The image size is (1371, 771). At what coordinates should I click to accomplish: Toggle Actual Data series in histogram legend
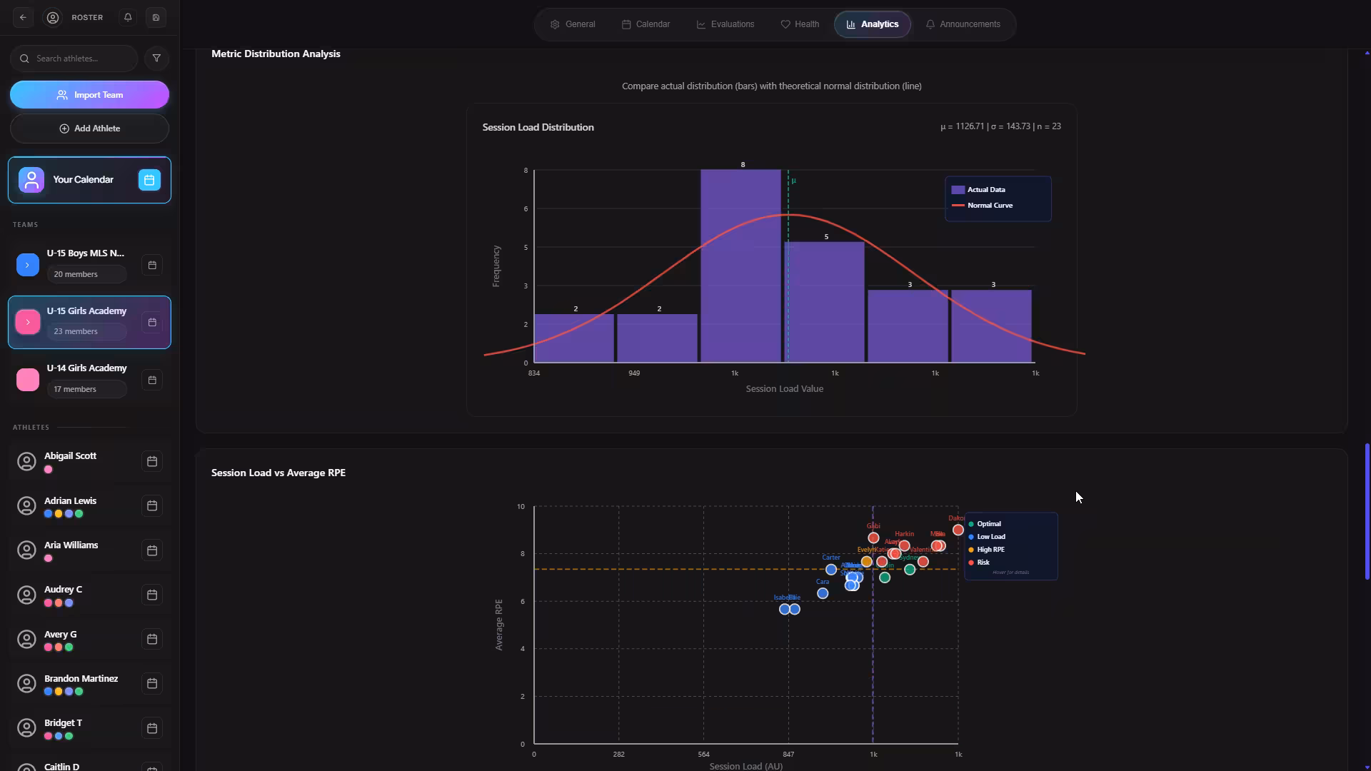coord(978,190)
